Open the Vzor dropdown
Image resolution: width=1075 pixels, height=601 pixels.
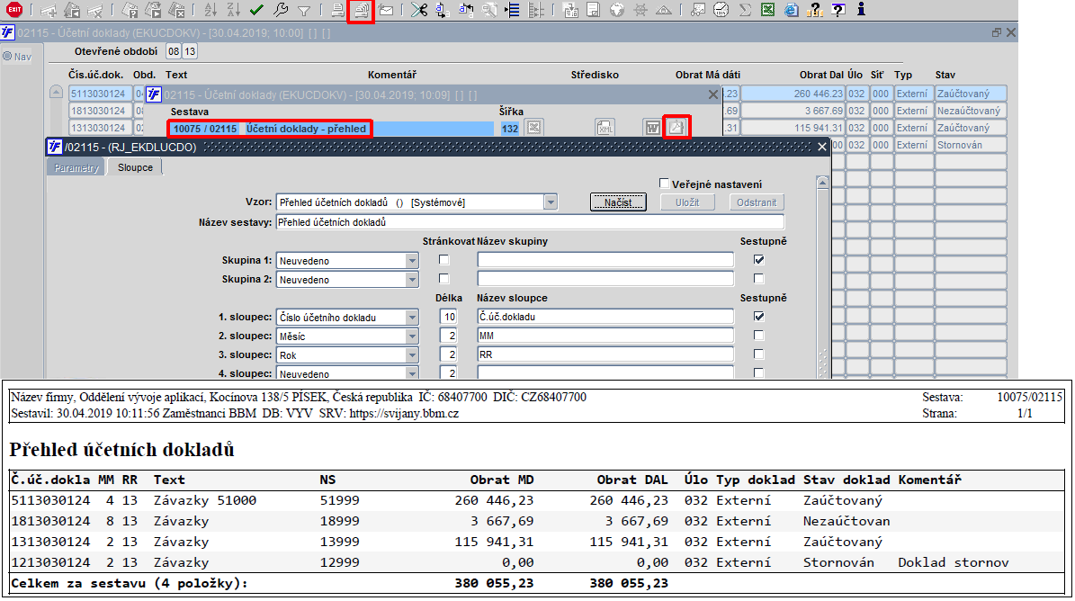[x=551, y=202]
